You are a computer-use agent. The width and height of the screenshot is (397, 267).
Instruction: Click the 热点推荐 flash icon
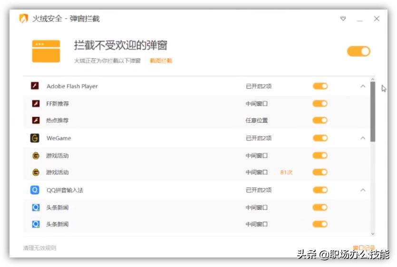pyautogui.click(x=36, y=120)
